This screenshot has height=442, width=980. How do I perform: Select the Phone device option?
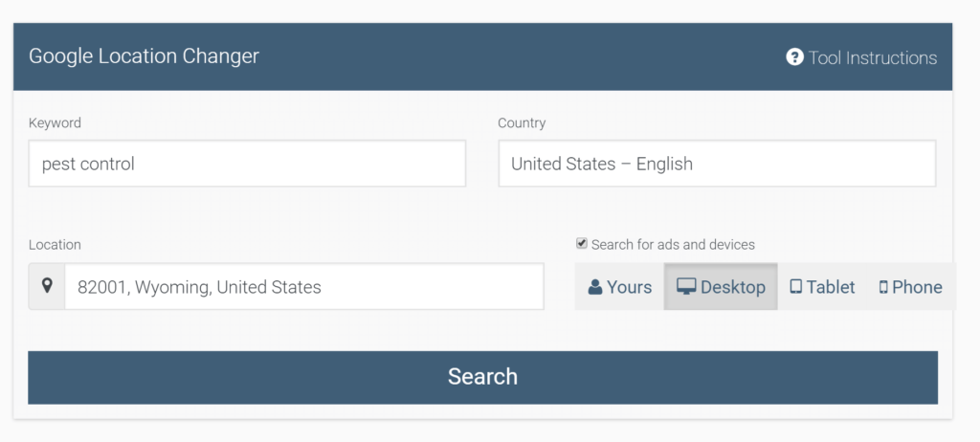tap(911, 286)
